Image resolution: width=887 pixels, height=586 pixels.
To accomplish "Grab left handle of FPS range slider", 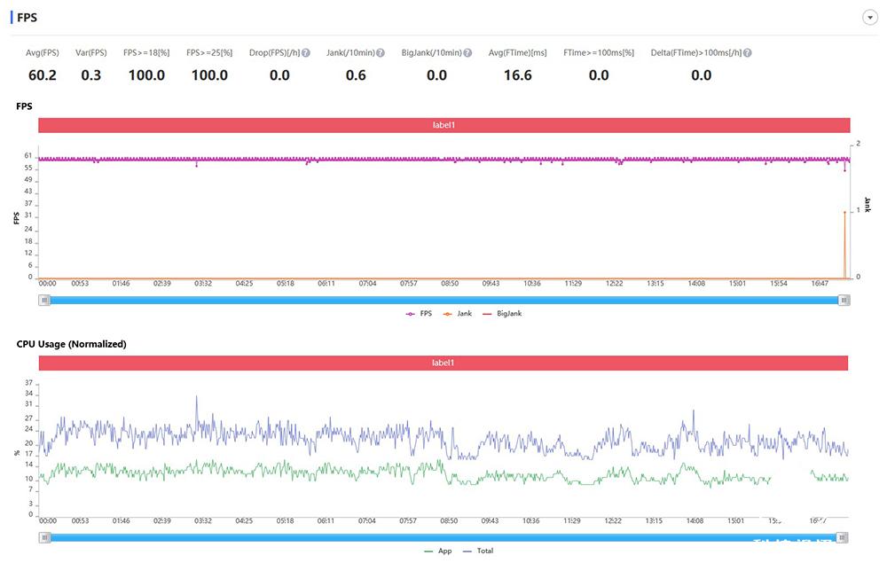I will coord(44,301).
